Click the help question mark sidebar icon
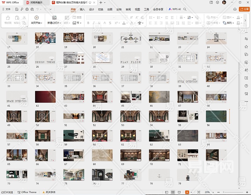This screenshot has height=195, width=251. click(x=246, y=86)
